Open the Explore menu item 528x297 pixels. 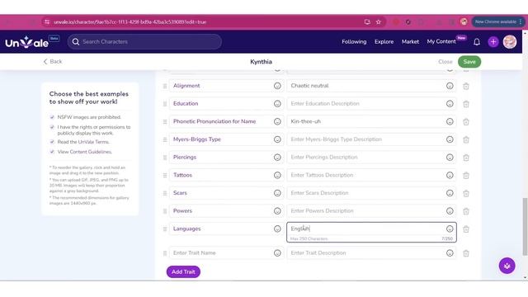(384, 42)
